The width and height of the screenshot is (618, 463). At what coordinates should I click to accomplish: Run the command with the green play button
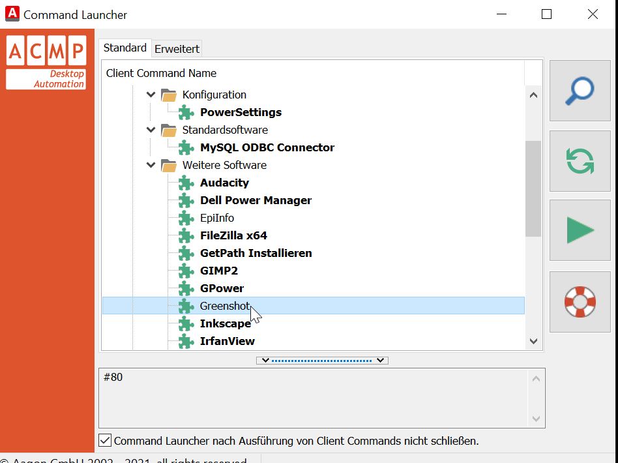pyautogui.click(x=580, y=230)
